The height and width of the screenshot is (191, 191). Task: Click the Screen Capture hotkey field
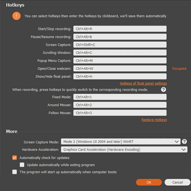pyautogui.click(x=120, y=45)
